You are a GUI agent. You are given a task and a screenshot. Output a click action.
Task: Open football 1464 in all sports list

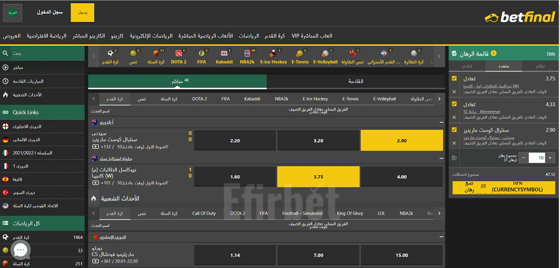(43, 237)
